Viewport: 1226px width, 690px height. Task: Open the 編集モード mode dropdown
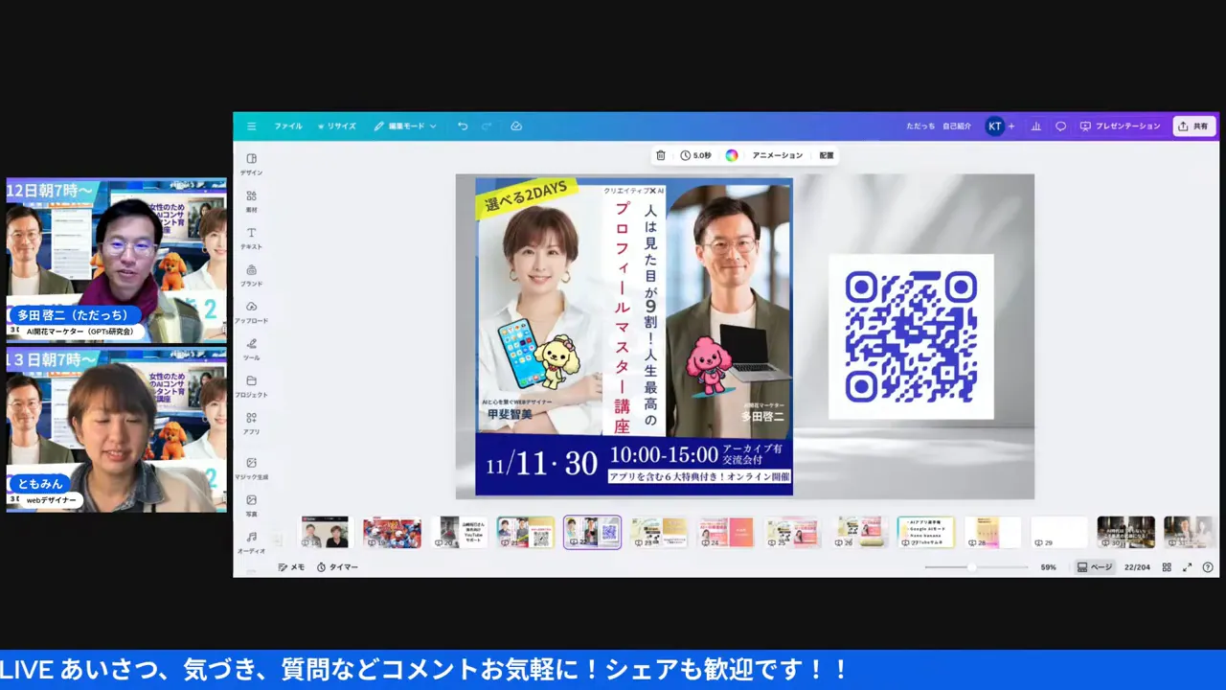tap(405, 126)
